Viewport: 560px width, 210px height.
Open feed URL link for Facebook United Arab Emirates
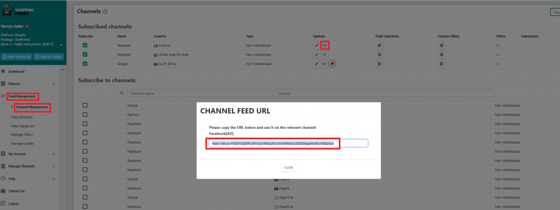325,55
